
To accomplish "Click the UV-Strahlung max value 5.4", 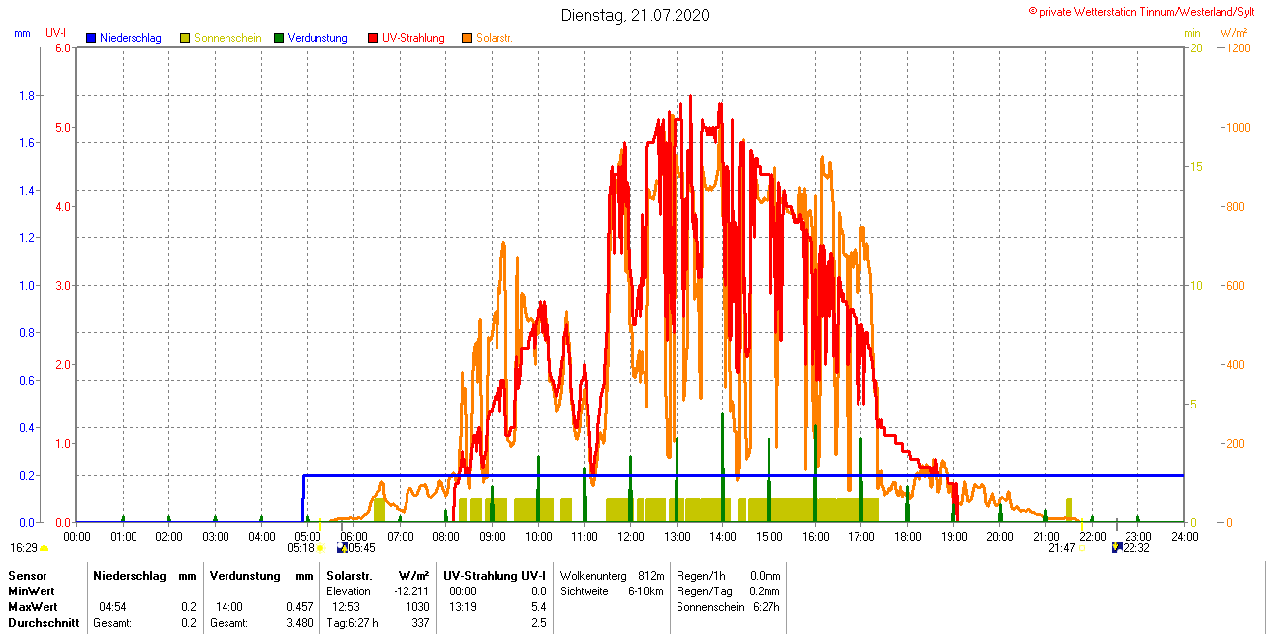I will pyautogui.click(x=539, y=607).
